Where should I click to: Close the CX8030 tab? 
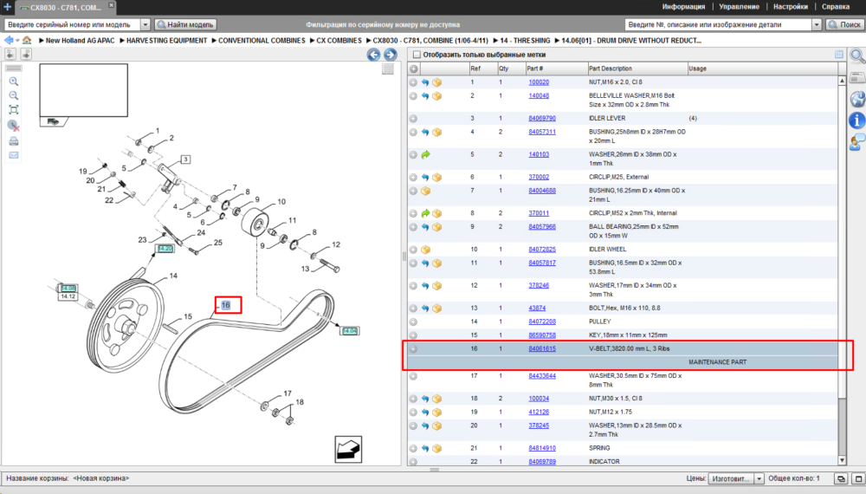[111, 5]
